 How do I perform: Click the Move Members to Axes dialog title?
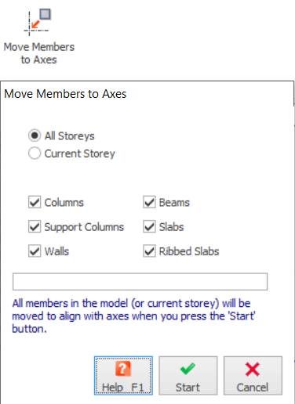65,94
